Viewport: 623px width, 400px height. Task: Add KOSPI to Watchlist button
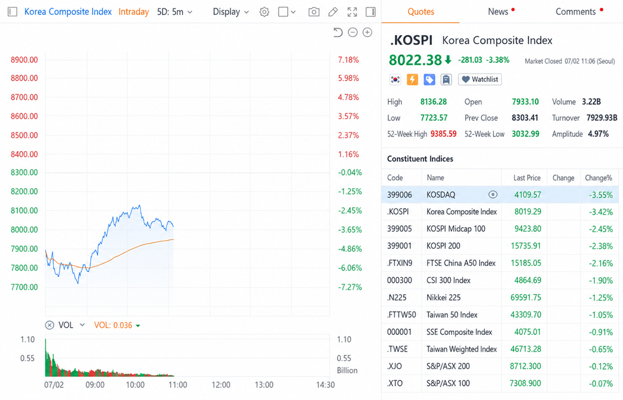480,79
